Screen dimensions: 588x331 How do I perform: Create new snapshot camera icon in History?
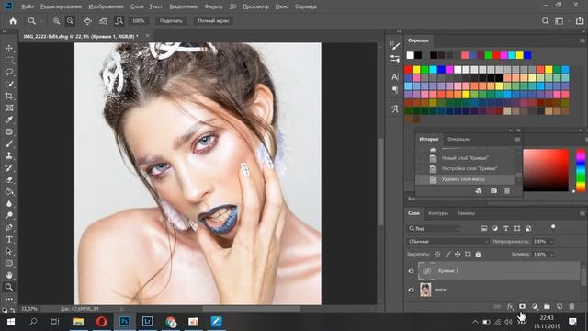[x=493, y=191]
